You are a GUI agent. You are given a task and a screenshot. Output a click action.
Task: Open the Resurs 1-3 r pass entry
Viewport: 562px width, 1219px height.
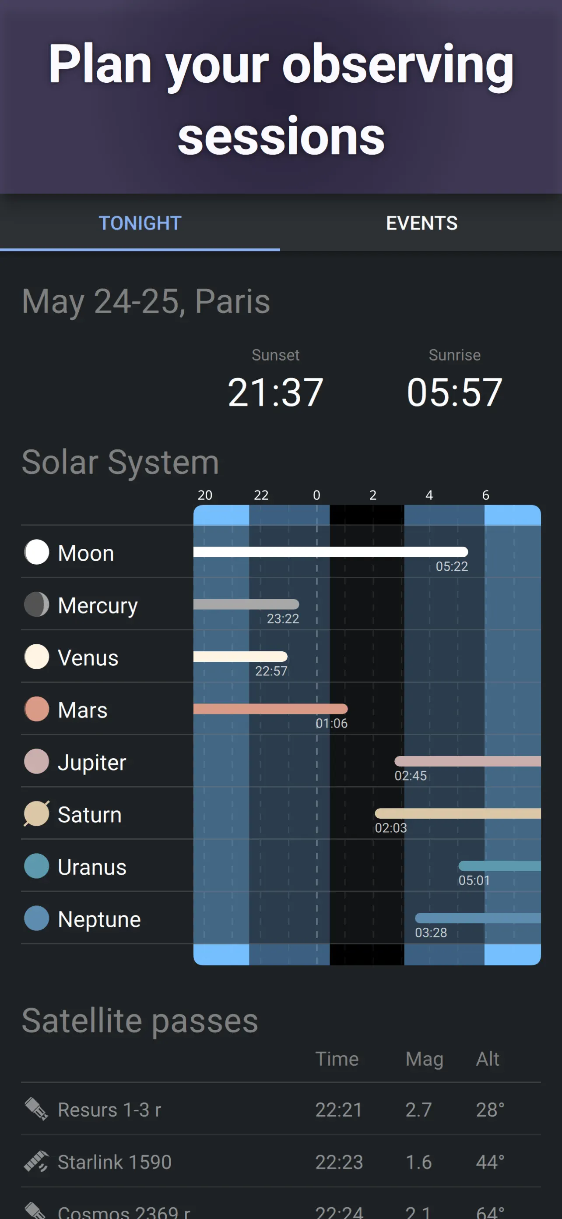tap(281, 1109)
